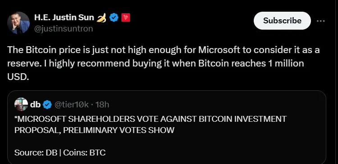Viewport: 338px width, 164px height.
Task: Open db's small profile avatar
Action: coord(21,104)
